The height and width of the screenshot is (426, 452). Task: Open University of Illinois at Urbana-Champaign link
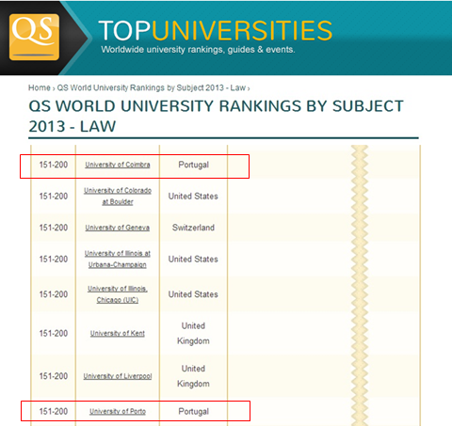click(118, 259)
